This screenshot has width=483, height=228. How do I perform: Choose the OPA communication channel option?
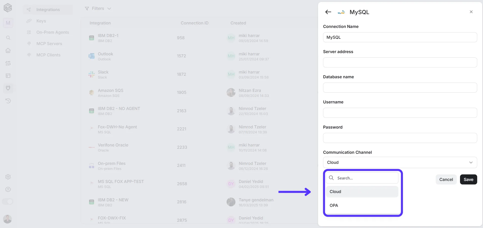[x=362, y=205]
